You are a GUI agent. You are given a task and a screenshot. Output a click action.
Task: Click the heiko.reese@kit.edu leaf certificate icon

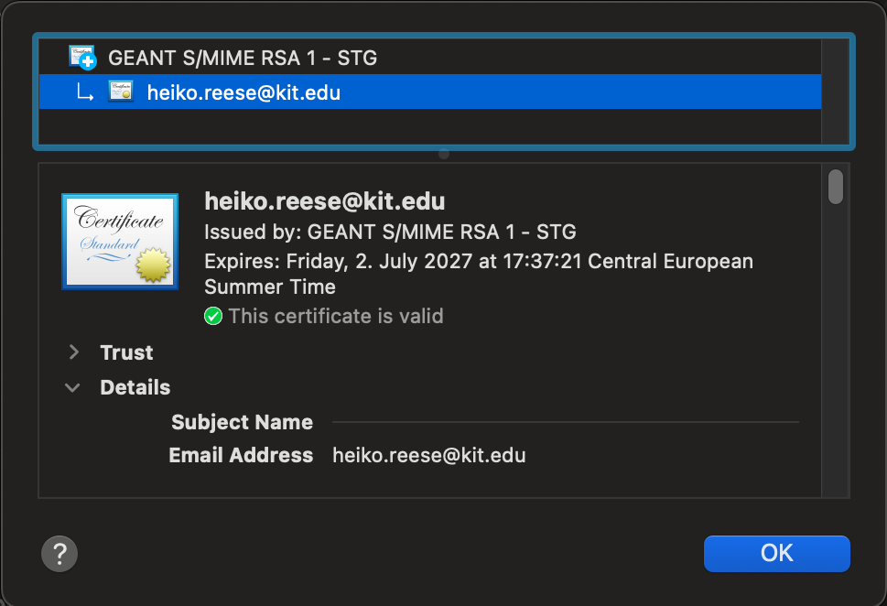121,92
